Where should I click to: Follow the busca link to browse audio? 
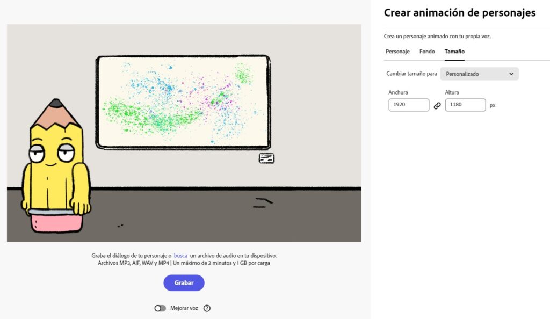180,256
